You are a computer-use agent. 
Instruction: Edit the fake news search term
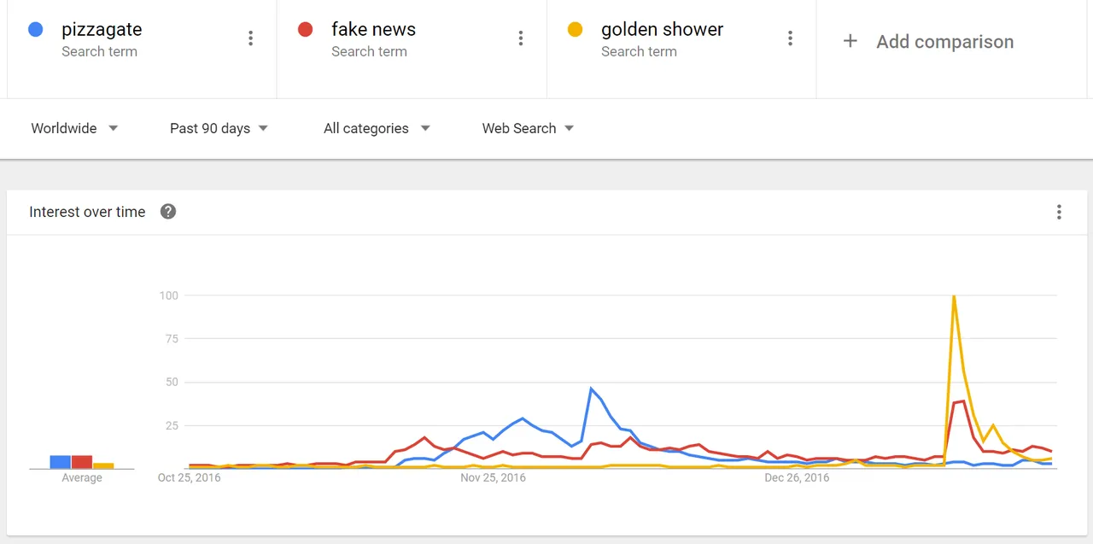point(373,29)
